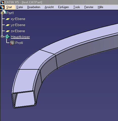This screenshot has height=121, width=118.
Task: Open the Tools menu
Action: tap(77, 7)
